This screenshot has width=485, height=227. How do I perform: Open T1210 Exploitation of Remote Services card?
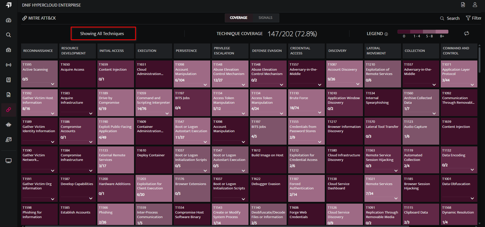(383, 74)
